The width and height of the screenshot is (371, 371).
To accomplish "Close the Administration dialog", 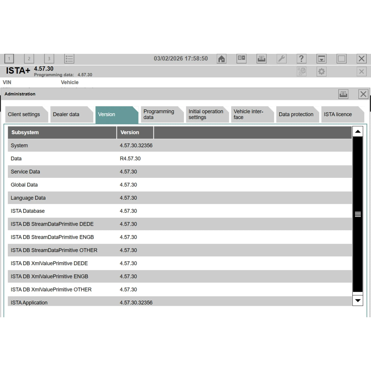I will click(x=363, y=94).
